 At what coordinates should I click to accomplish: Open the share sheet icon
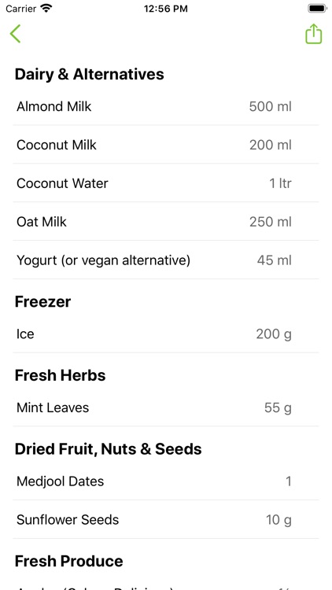pos(314,34)
